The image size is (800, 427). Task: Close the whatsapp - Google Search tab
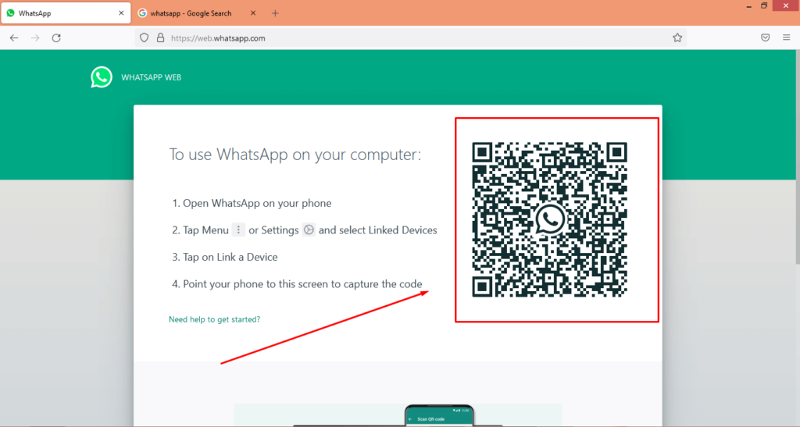click(x=253, y=13)
